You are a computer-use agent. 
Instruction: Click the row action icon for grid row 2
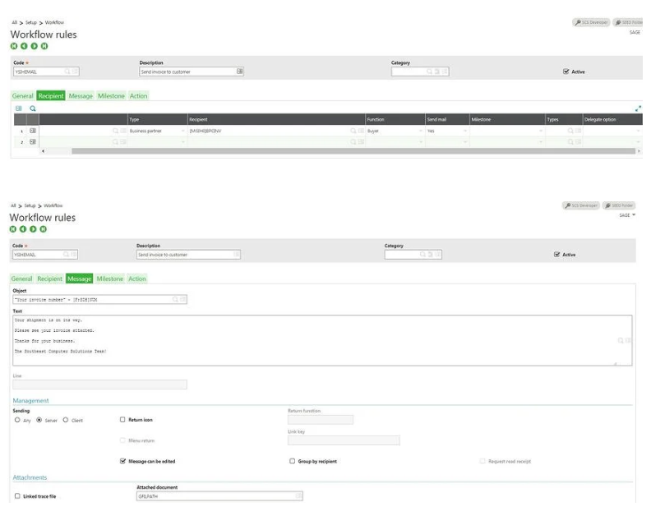(x=33, y=141)
